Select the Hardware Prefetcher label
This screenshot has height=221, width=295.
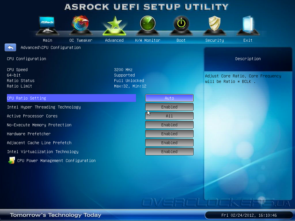click(29, 134)
